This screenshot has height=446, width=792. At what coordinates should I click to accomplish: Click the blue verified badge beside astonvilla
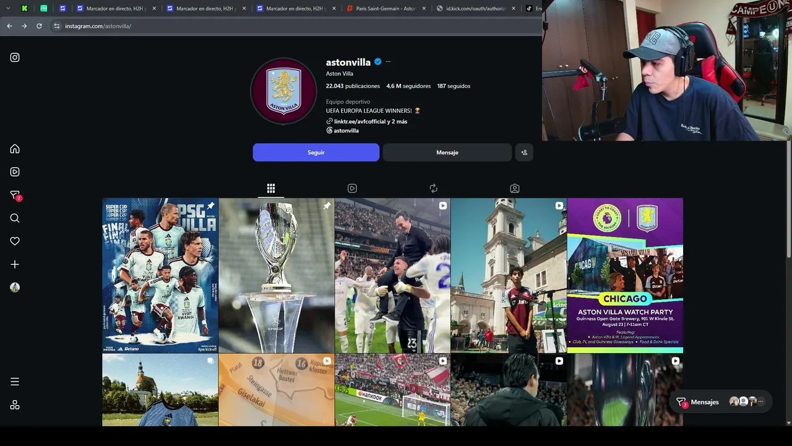[x=377, y=62]
